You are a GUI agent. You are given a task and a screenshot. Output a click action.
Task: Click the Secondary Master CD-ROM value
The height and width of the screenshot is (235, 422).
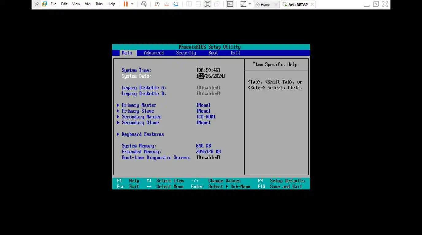pyautogui.click(x=206, y=117)
